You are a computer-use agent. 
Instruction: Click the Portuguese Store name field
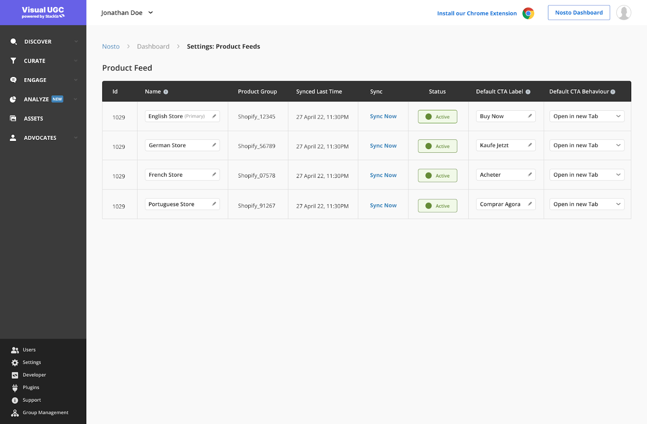pyautogui.click(x=182, y=205)
